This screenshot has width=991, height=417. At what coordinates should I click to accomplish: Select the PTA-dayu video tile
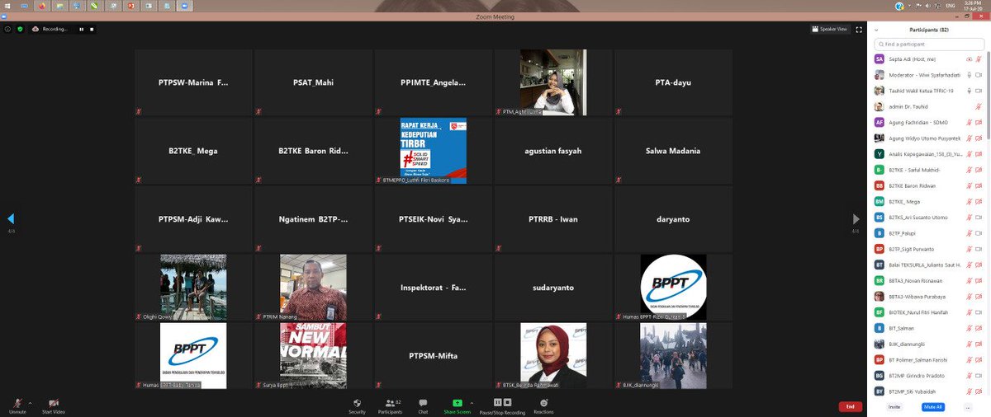tap(673, 82)
